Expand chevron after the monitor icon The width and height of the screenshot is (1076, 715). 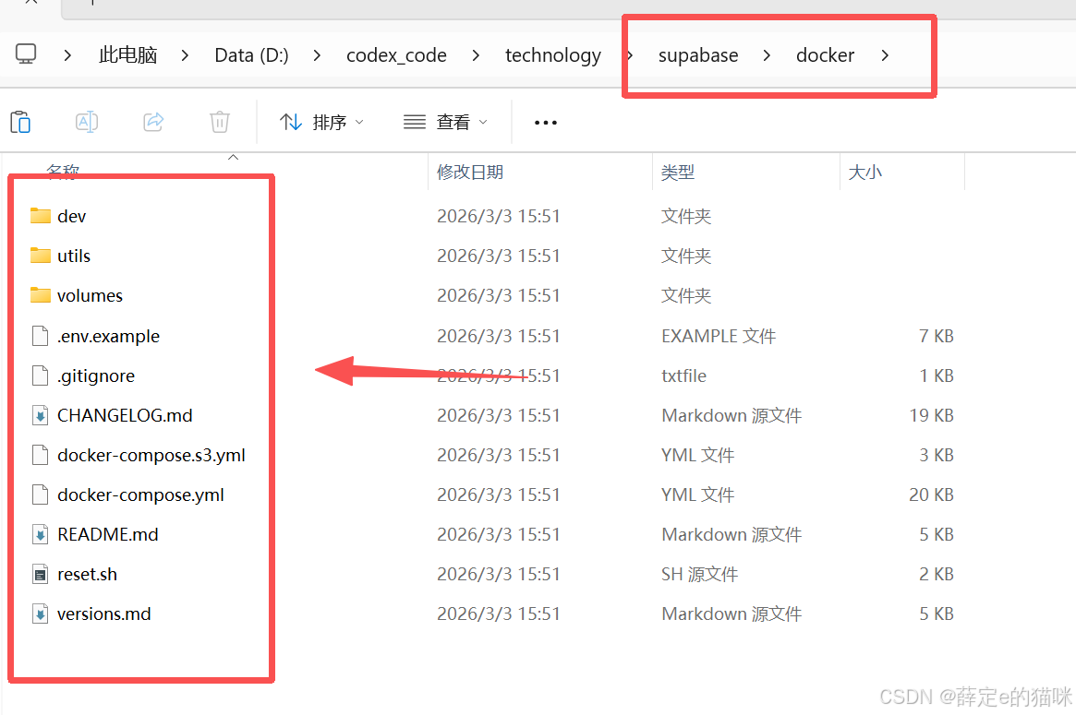tap(67, 54)
